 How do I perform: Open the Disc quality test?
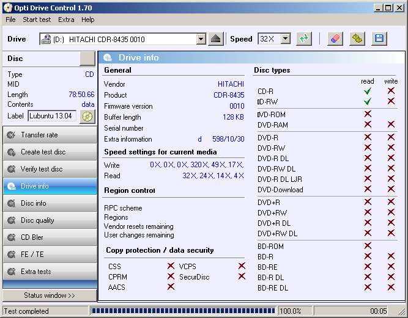50,220
